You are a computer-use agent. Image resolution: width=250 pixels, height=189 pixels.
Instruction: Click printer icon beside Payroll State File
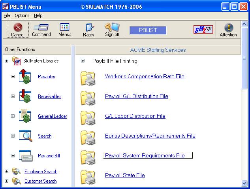(88, 177)
